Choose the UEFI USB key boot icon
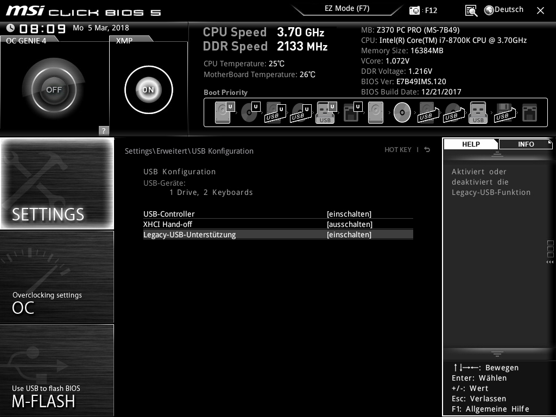 click(326, 112)
